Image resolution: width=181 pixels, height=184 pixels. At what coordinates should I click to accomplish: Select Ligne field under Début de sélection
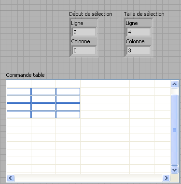[x=84, y=32]
